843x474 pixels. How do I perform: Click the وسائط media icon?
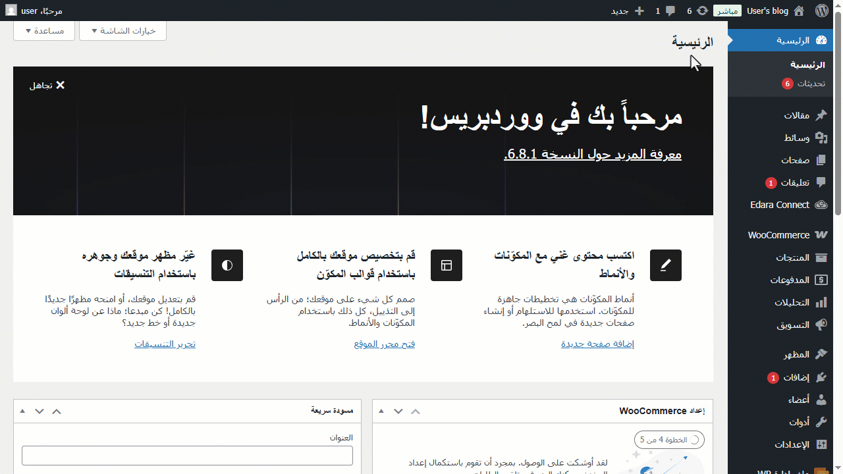[821, 138]
